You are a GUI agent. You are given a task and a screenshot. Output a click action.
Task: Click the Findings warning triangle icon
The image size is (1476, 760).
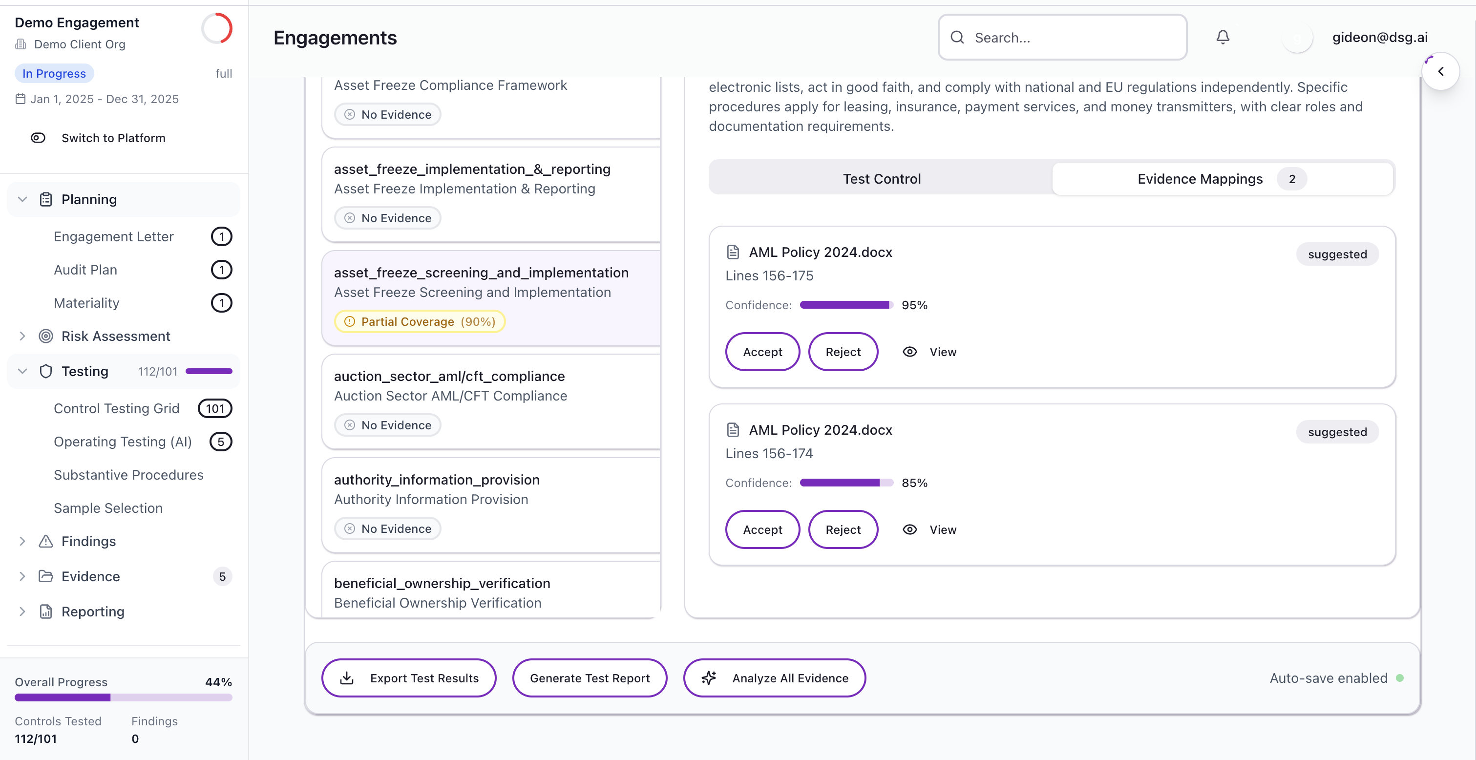coord(46,541)
